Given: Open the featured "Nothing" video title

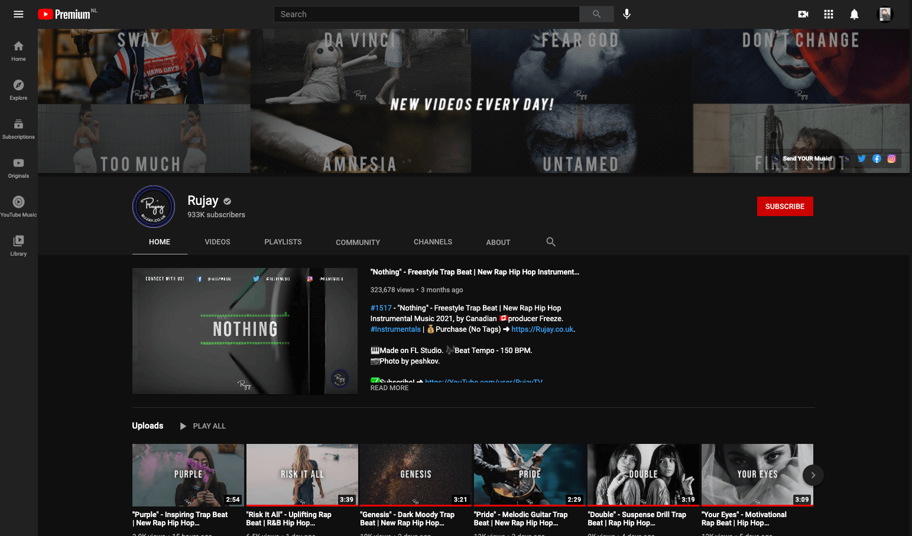Looking at the screenshot, I should point(475,272).
